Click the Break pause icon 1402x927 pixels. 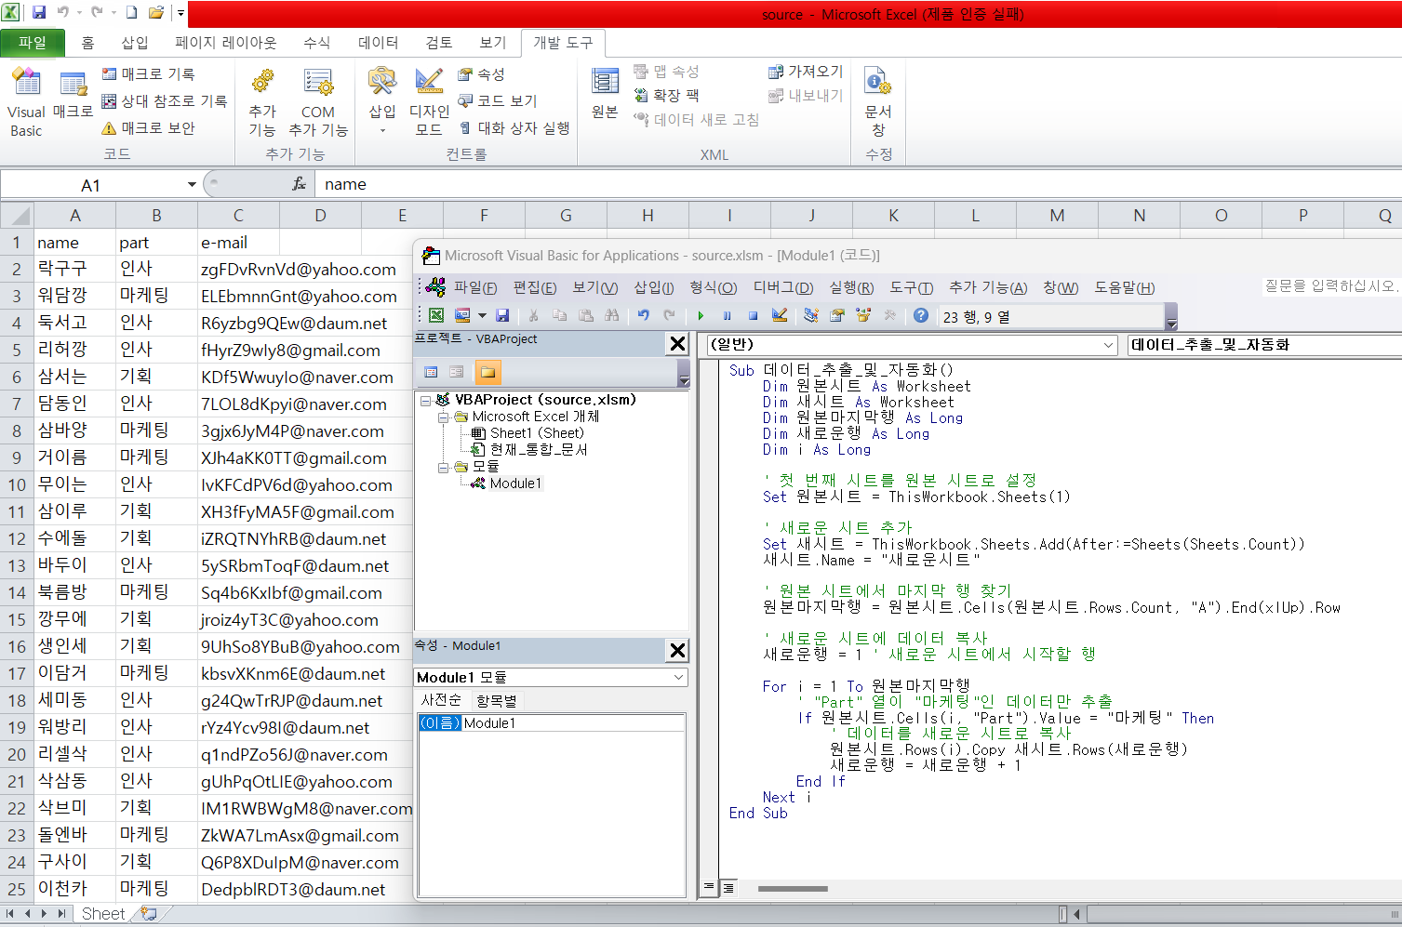click(728, 315)
